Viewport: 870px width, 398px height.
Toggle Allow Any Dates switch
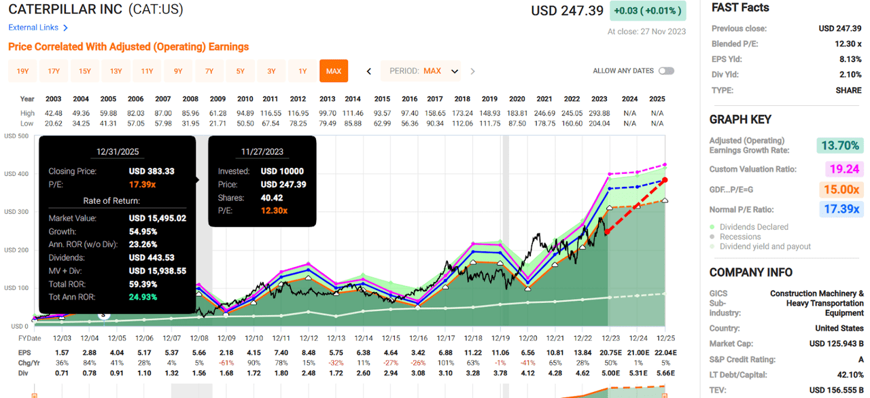[666, 71]
